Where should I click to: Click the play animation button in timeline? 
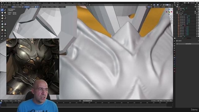[88, 101]
